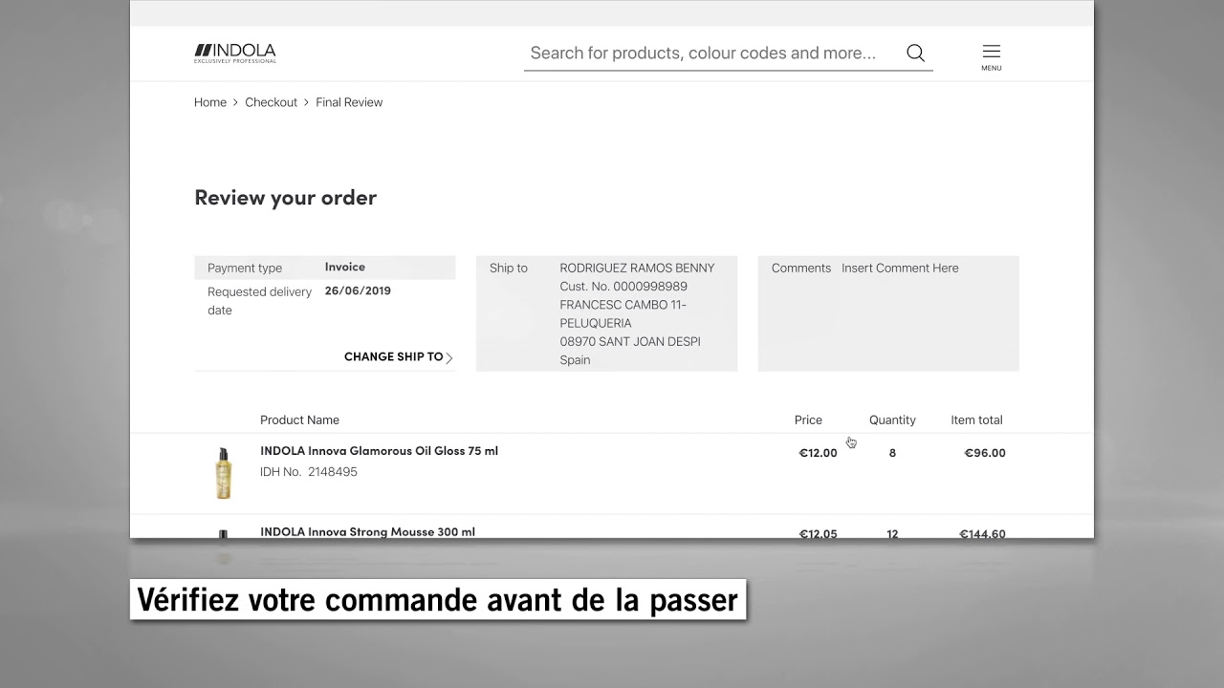Click the Quantity column header
The height and width of the screenshot is (688, 1224).
[x=892, y=420]
